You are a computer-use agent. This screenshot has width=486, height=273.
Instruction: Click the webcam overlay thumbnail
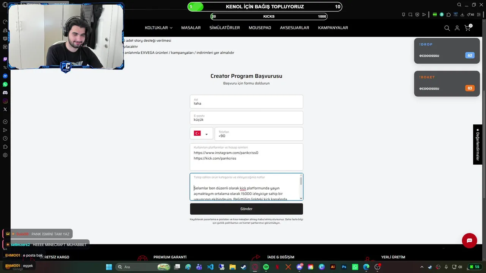[x=66, y=36]
